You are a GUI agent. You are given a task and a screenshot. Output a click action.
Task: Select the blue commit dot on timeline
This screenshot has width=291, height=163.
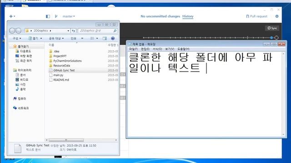(271, 38)
